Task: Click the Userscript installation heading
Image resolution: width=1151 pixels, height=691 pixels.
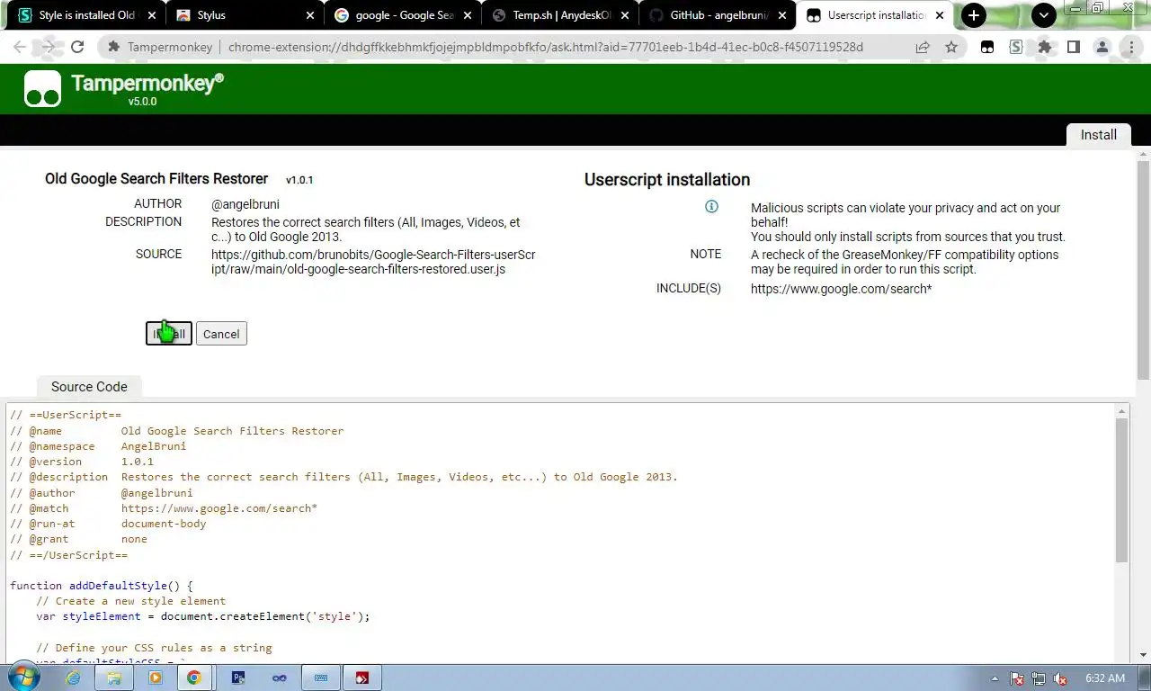Action: coord(667,180)
